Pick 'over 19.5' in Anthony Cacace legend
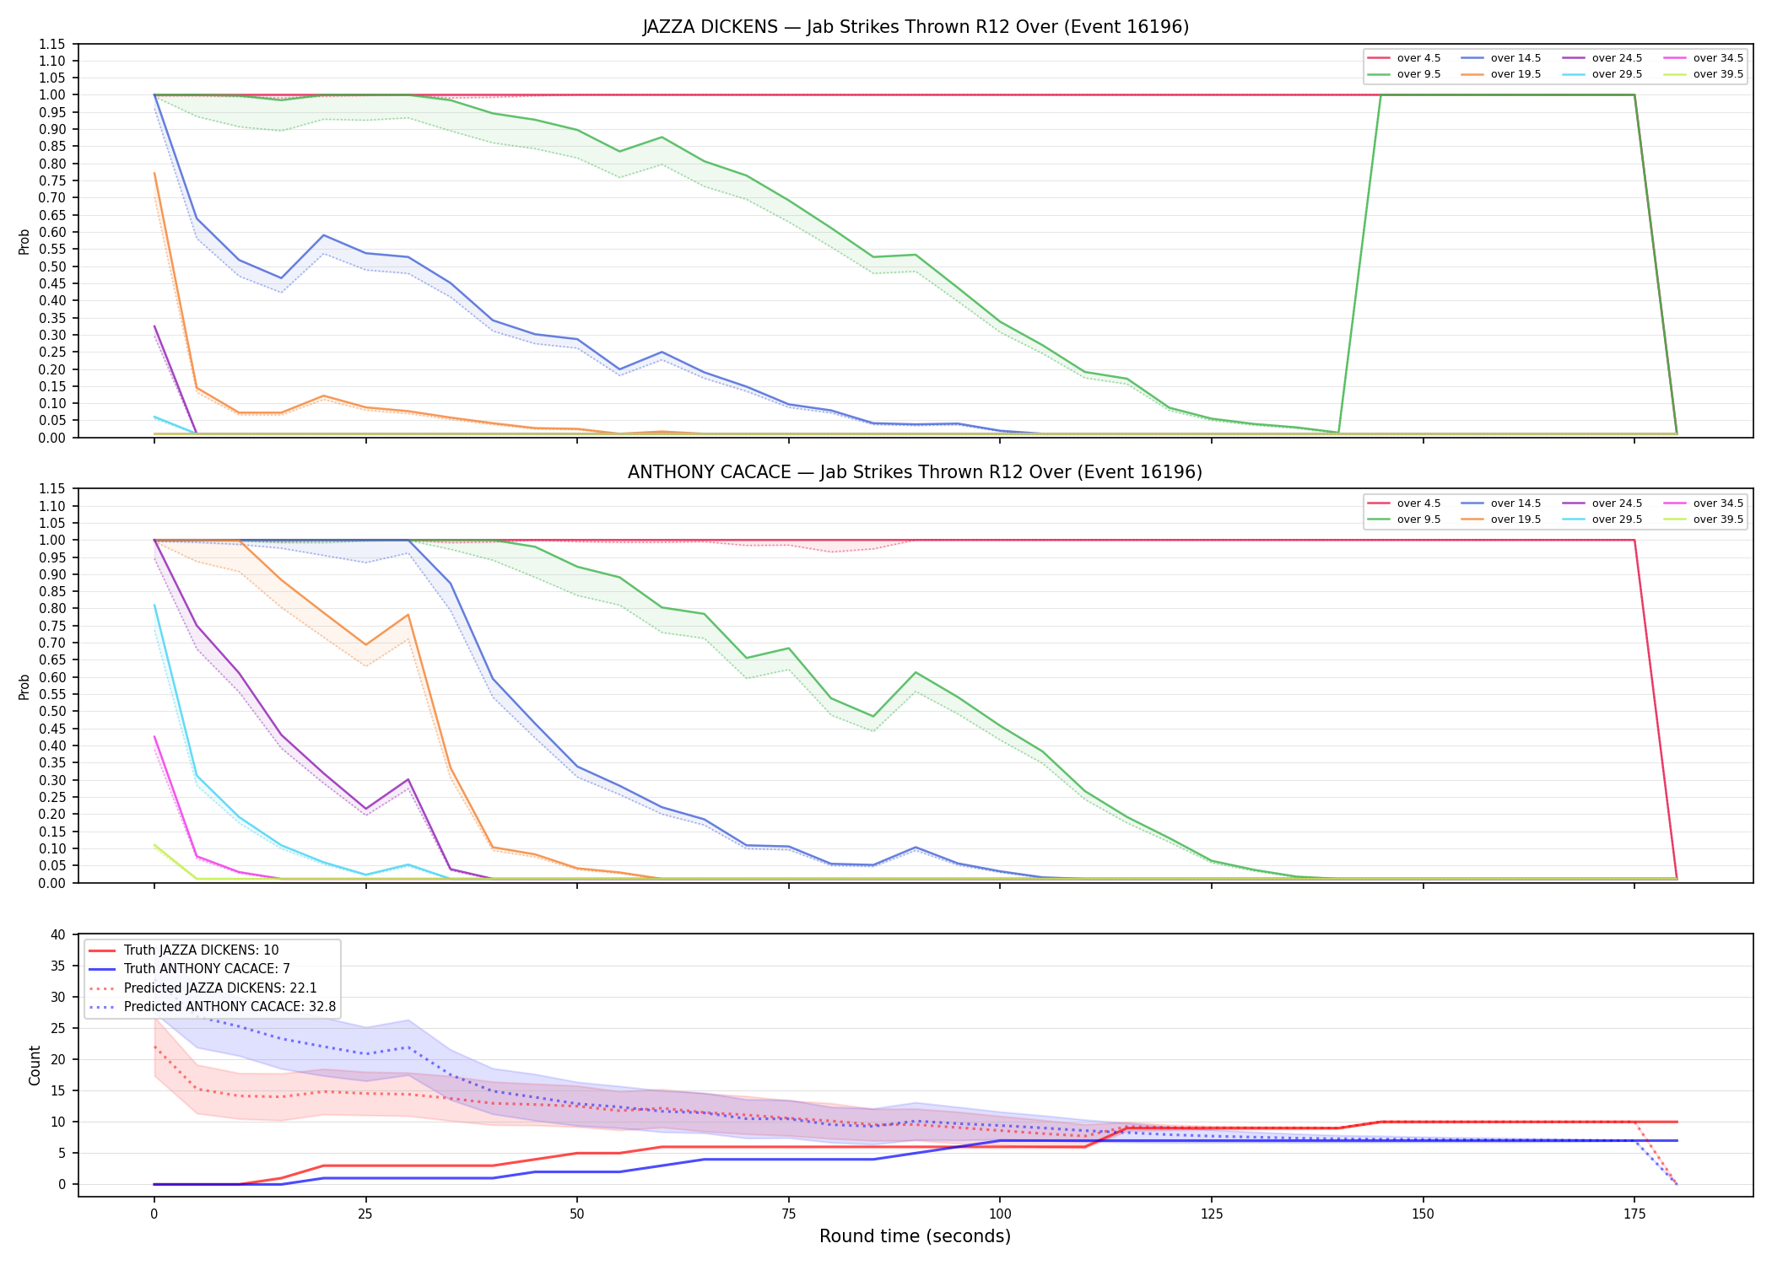This screenshot has height=1265, width=1772. (x=1500, y=519)
